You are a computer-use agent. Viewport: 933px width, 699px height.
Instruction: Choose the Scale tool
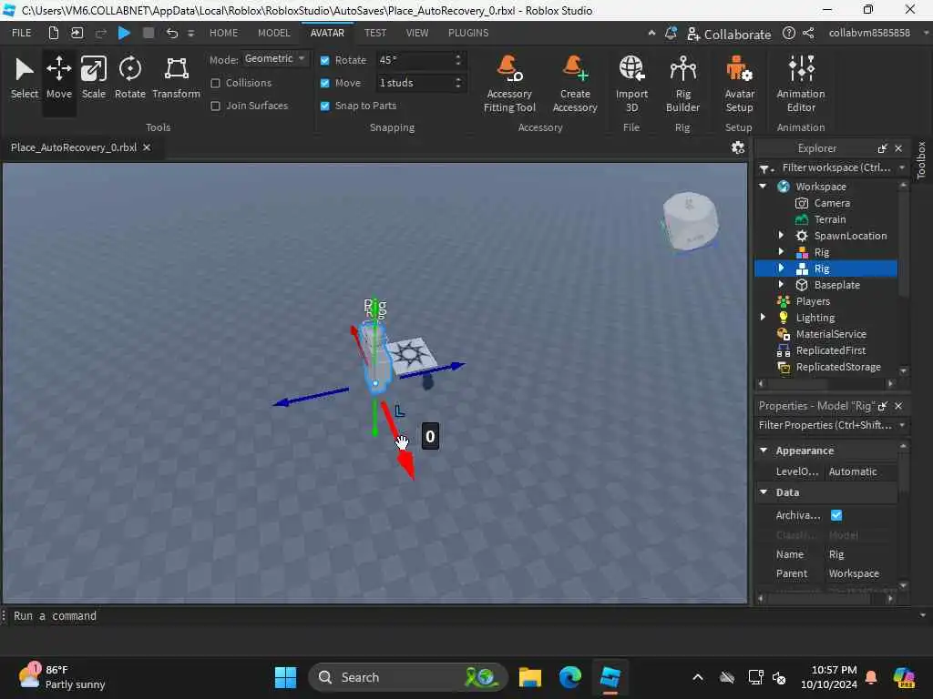point(94,78)
